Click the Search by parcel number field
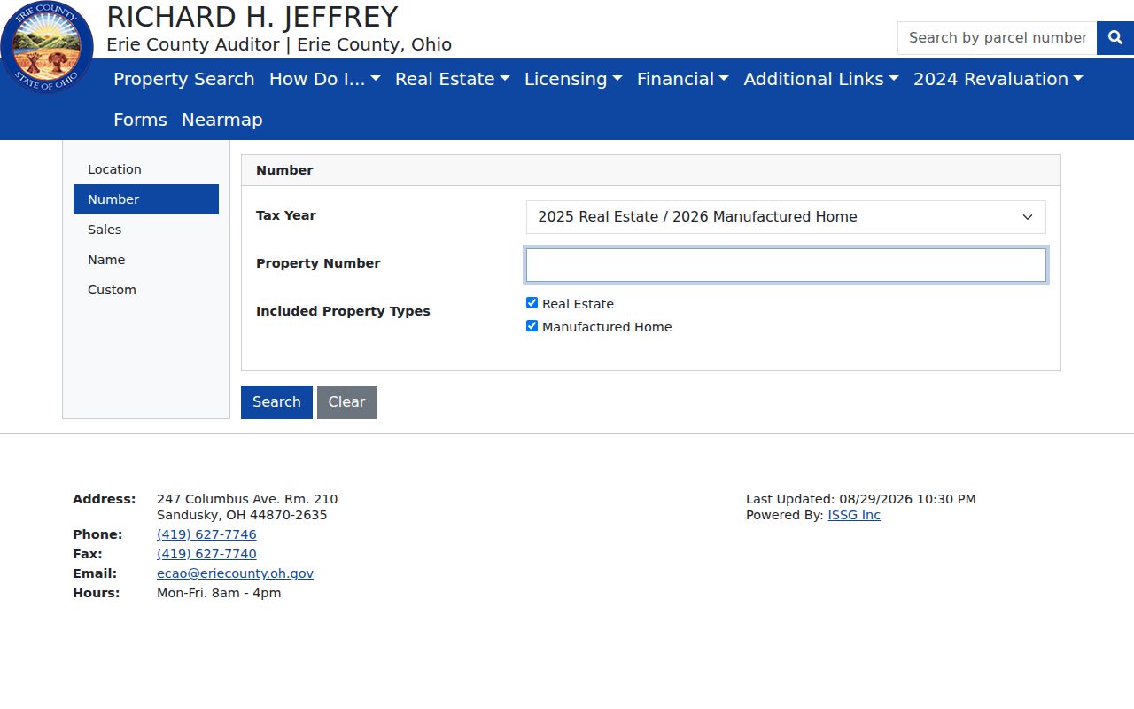This screenshot has width=1134, height=709. click(997, 38)
